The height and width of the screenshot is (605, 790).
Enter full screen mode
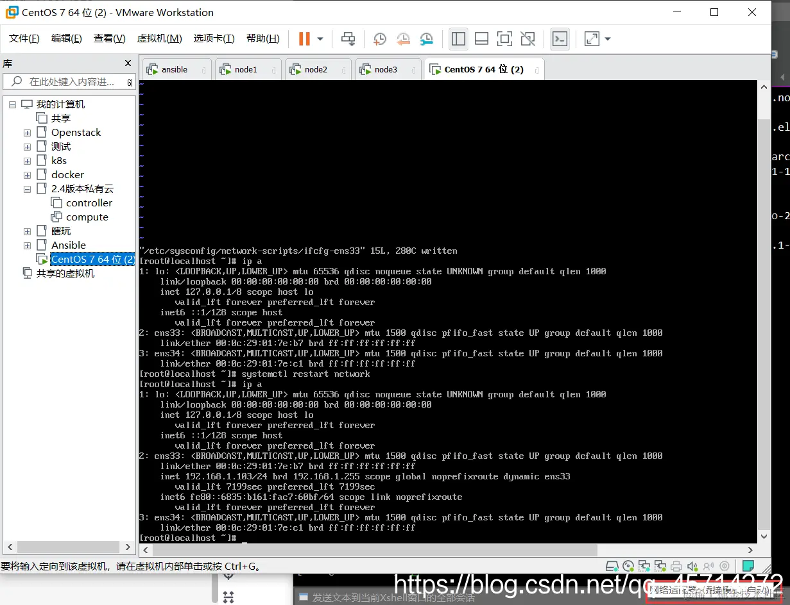504,39
